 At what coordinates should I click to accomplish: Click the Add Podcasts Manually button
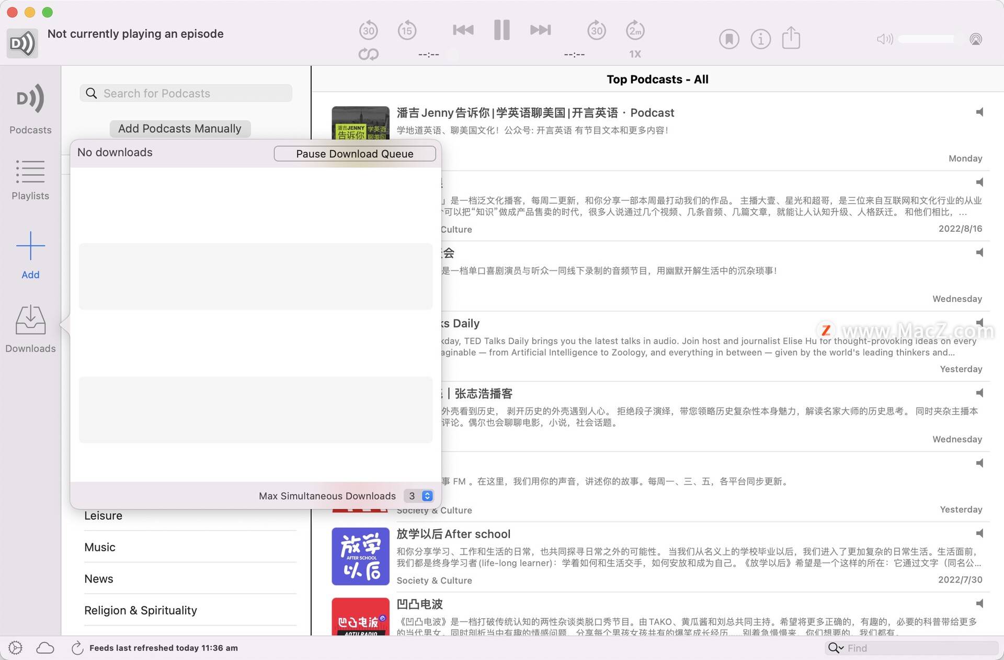click(180, 129)
